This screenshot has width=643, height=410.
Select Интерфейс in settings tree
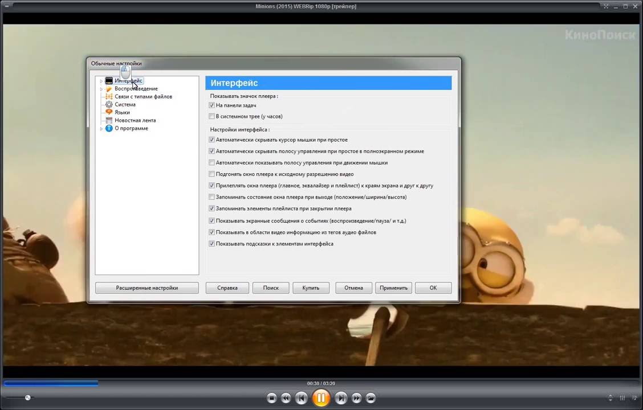[x=128, y=81]
